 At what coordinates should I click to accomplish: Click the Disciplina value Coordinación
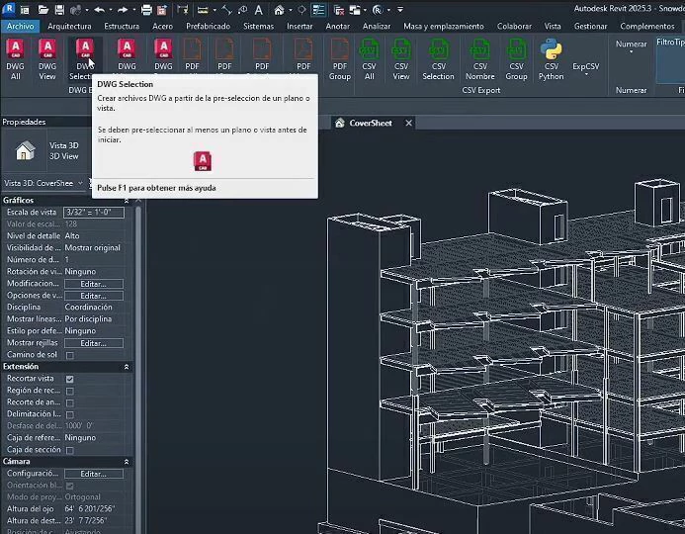coord(88,308)
